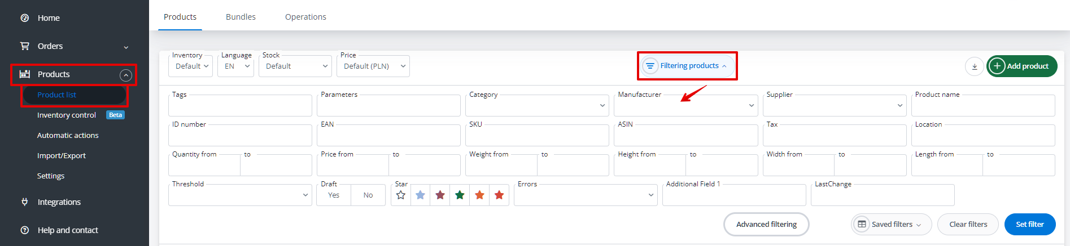Click the Help and contact question icon
The width and height of the screenshot is (1070, 246).
(x=24, y=230)
